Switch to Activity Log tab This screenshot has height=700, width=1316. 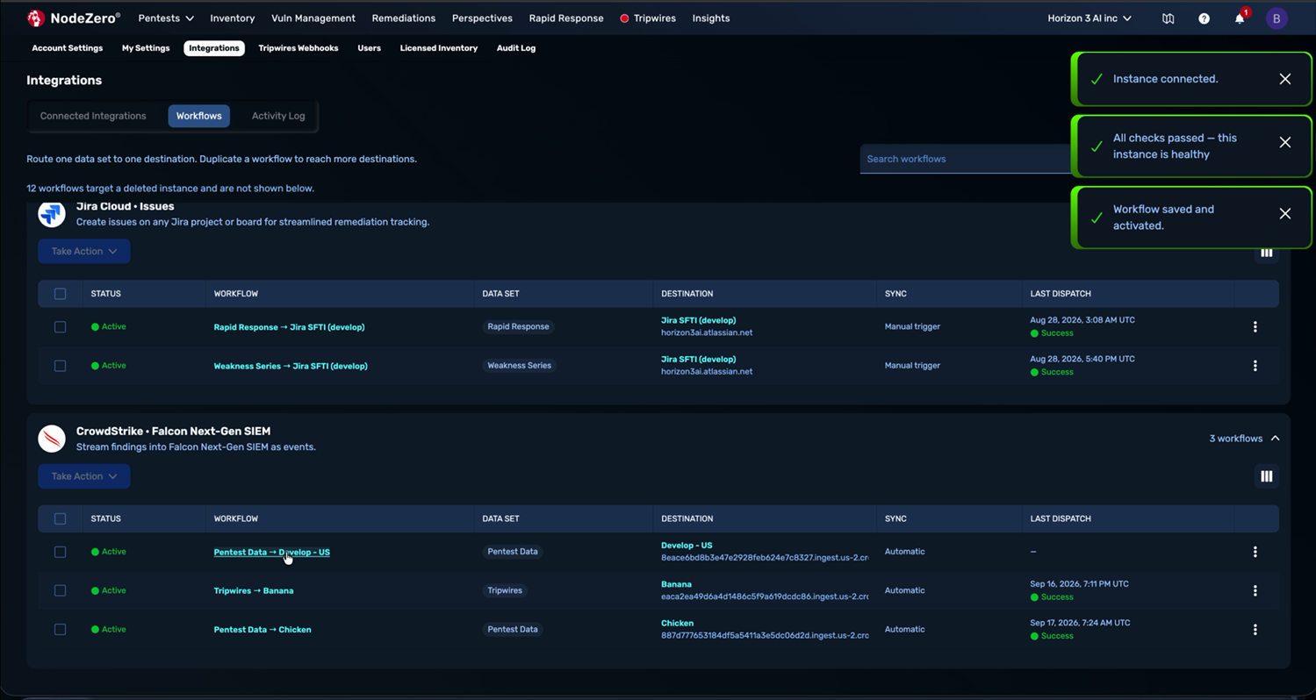tap(278, 116)
